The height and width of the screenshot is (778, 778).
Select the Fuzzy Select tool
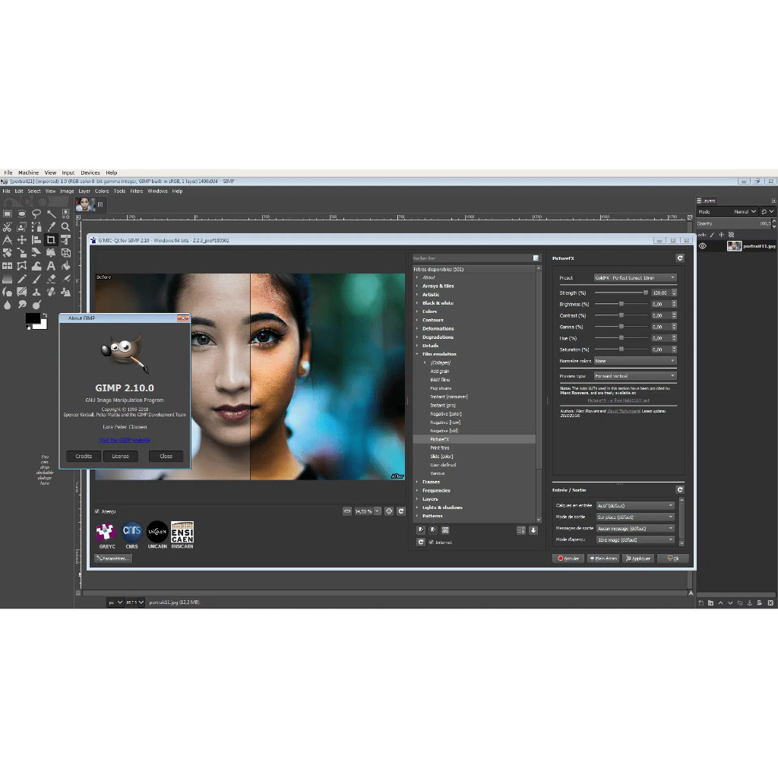point(53,213)
